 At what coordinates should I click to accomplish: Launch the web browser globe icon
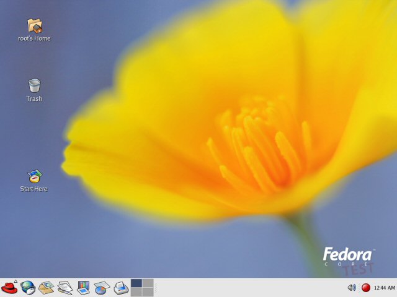(27, 288)
